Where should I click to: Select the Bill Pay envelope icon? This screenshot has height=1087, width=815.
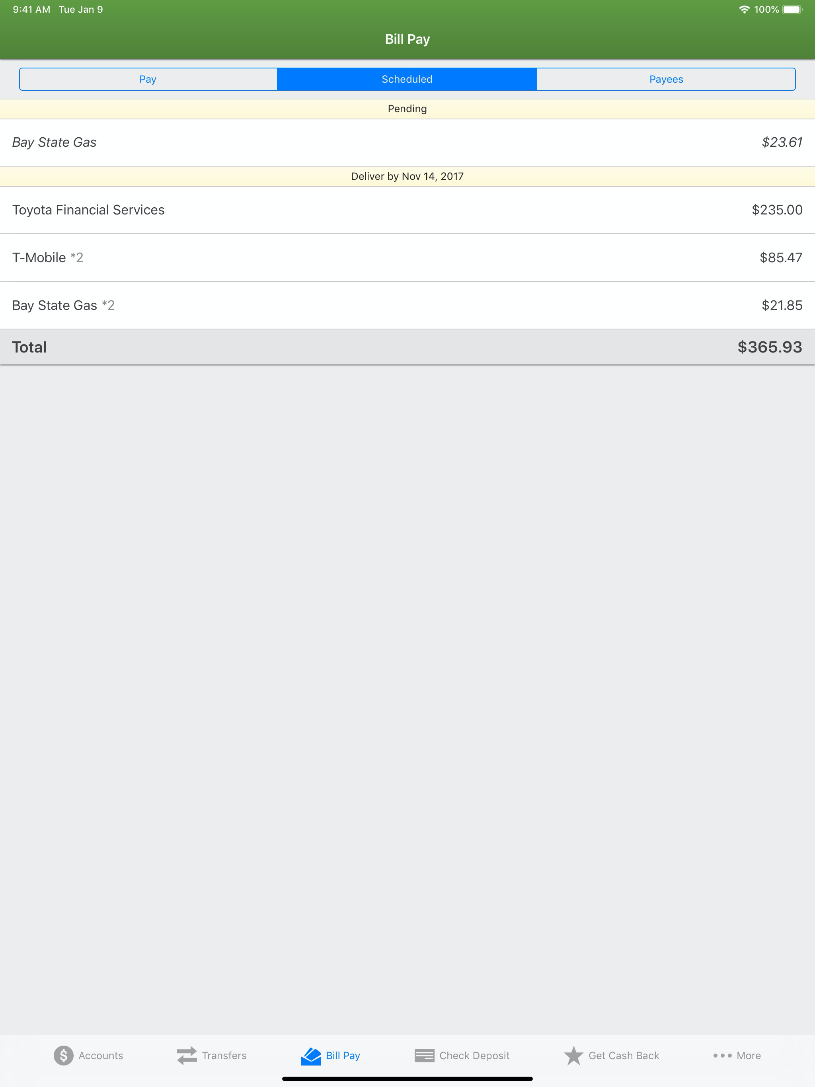(x=311, y=1055)
